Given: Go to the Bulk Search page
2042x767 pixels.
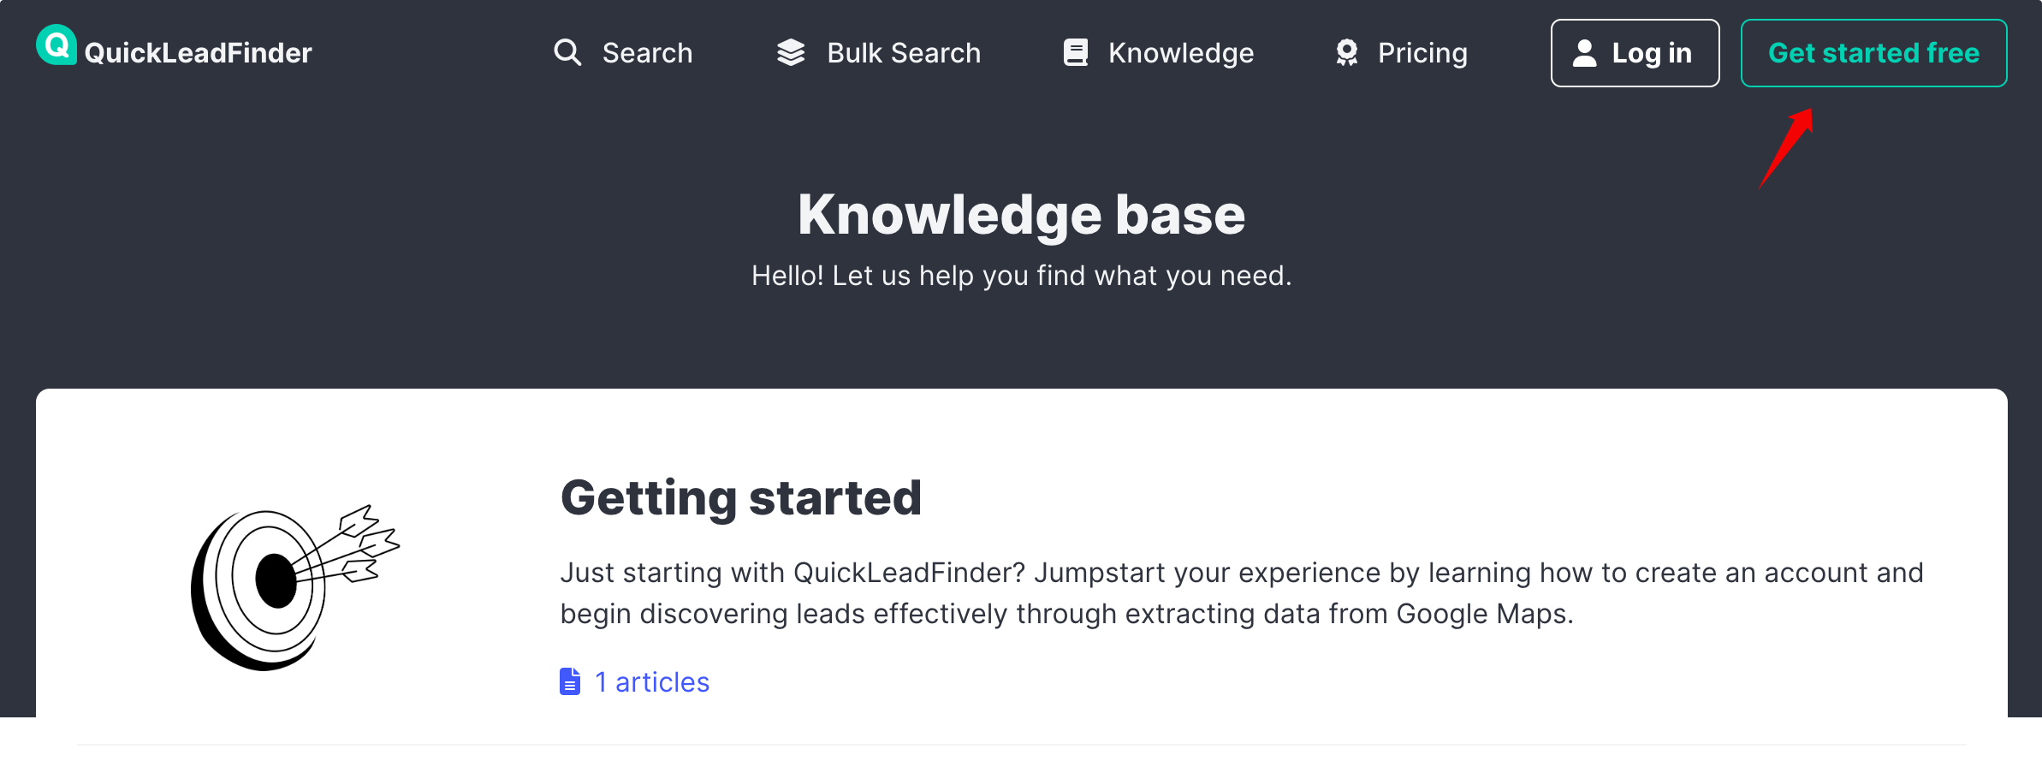Looking at the screenshot, I should (904, 53).
